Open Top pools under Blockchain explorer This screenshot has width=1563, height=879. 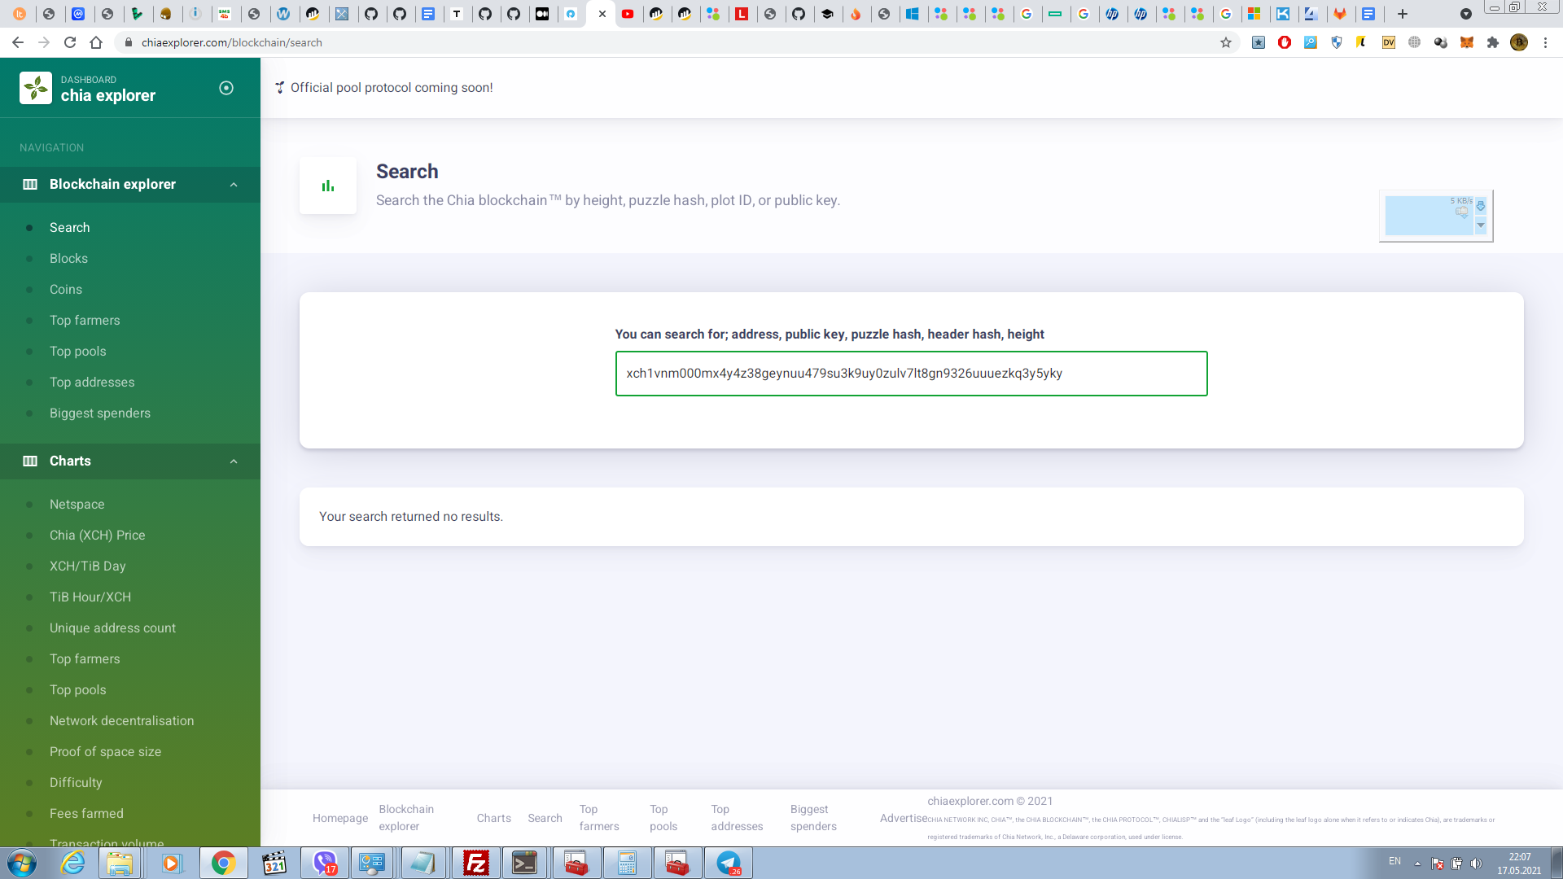pos(78,351)
